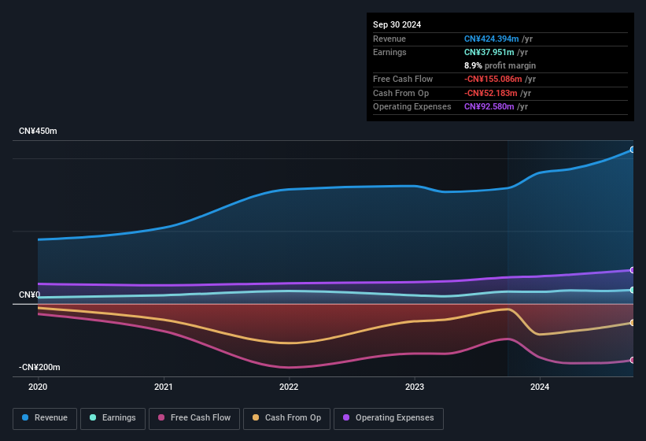Click the Operating Expenses line end marker
646x441 pixels.
pyautogui.click(x=633, y=270)
